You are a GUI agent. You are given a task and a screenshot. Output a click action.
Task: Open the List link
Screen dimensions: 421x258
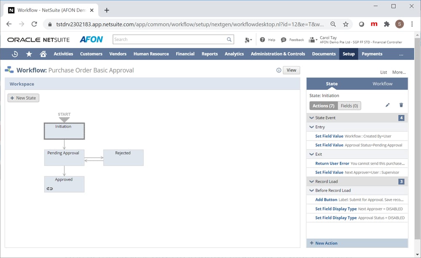(384, 72)
